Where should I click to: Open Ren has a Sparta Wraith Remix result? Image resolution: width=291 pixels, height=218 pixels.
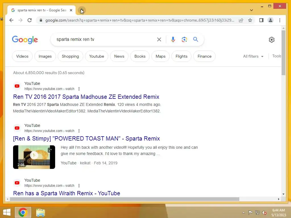tap(66, 193)
